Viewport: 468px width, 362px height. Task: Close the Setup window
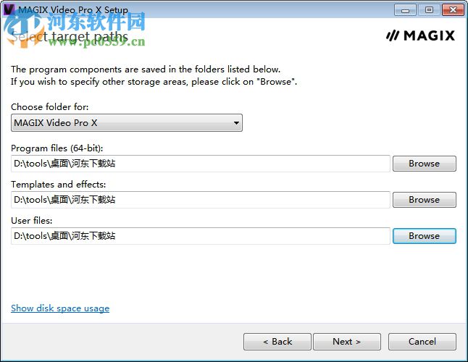pyautogui.click(x=453, y=10)
